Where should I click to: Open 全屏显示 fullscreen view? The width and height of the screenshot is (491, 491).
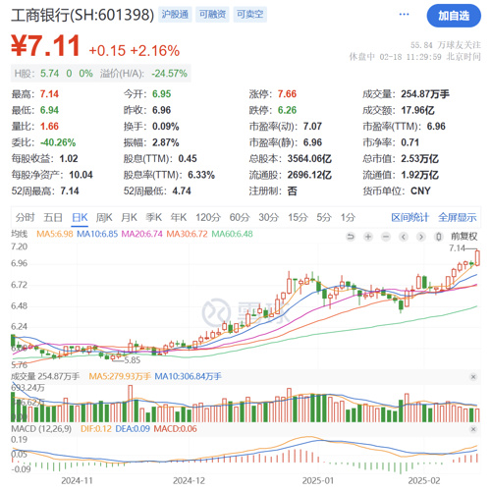coord(458,217)
